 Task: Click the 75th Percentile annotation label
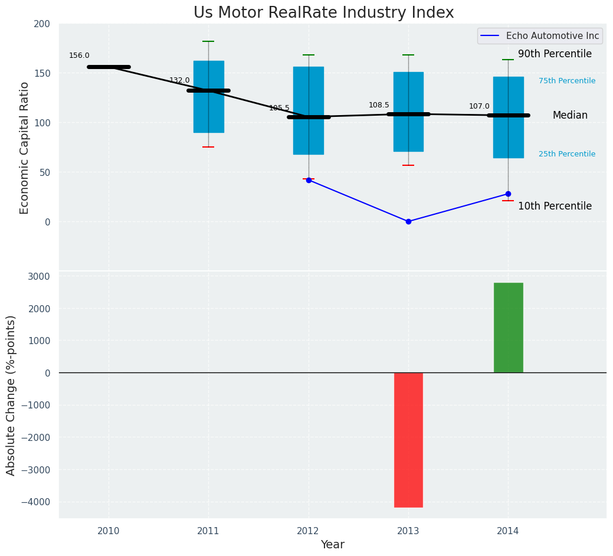pyautogui.click(x=566, y=81)
